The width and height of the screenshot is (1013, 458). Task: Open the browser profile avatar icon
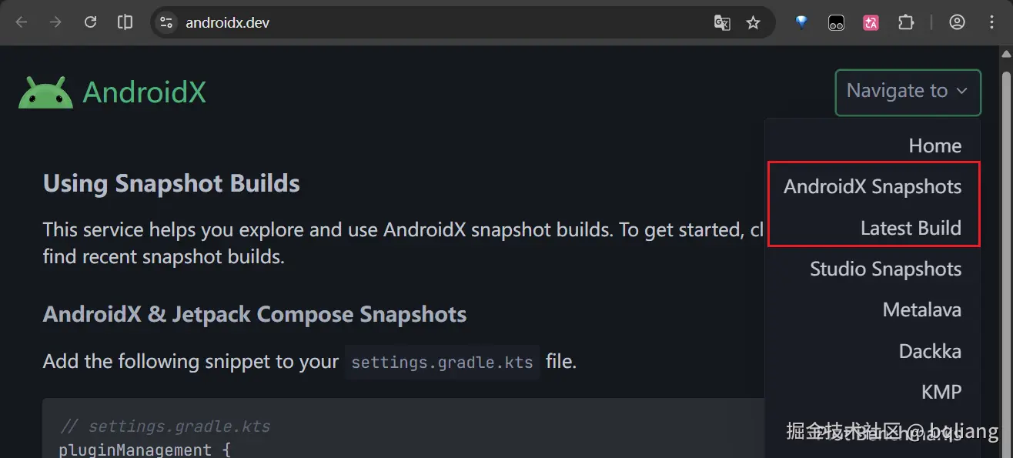pyautogui.click(x=957, y=22)
